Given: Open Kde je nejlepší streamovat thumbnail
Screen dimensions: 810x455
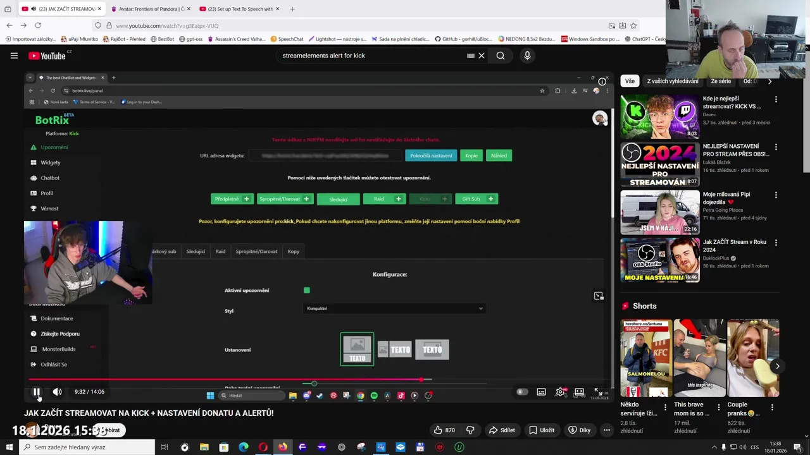Looking at the screenshot, I should 659,117.
